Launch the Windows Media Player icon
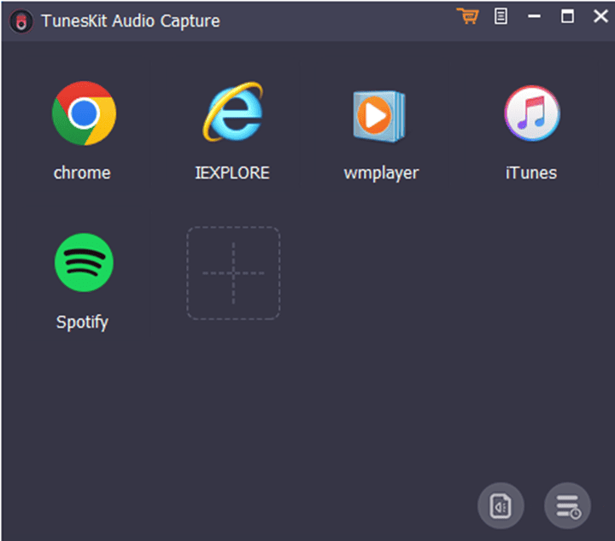Viewport: 615px width, 541px height. click(380, 114)
